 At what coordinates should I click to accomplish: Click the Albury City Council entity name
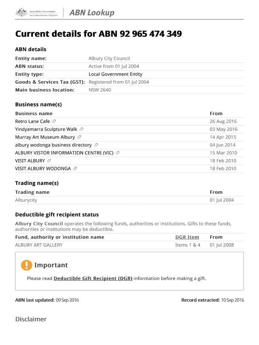pyautogui.click(x=109, y=59)
